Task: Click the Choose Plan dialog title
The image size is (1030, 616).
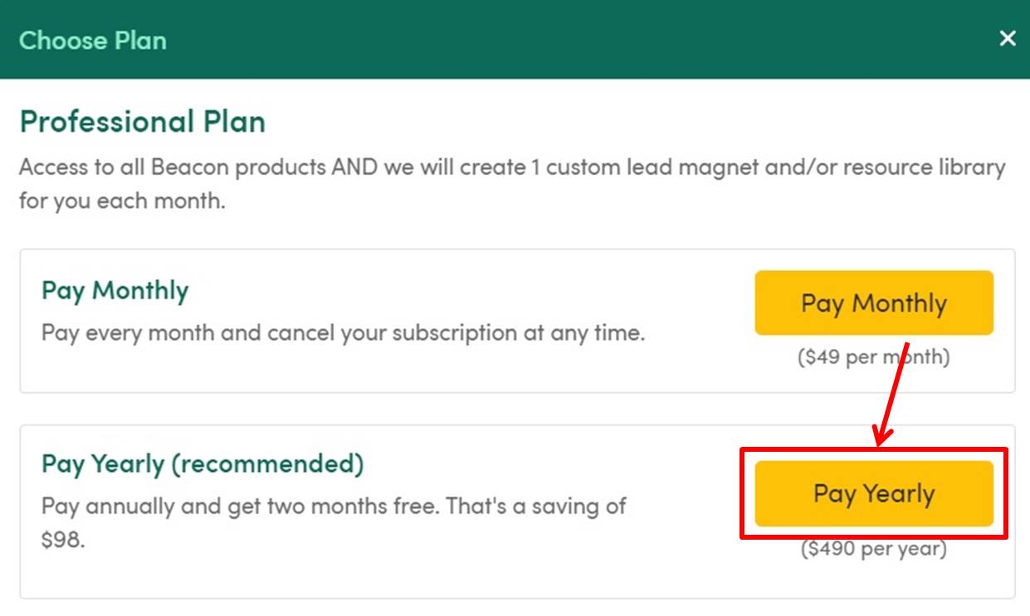Action: tap(93, 40)
